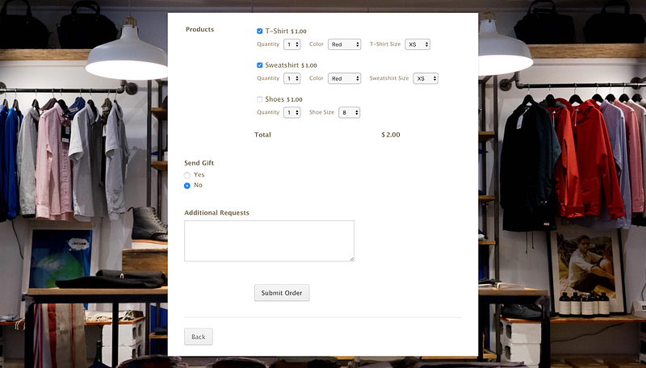Select Yes for Send Gift
Image resolution: width=646 pixels, height=368 pixels.
click(x=187, y=175)
